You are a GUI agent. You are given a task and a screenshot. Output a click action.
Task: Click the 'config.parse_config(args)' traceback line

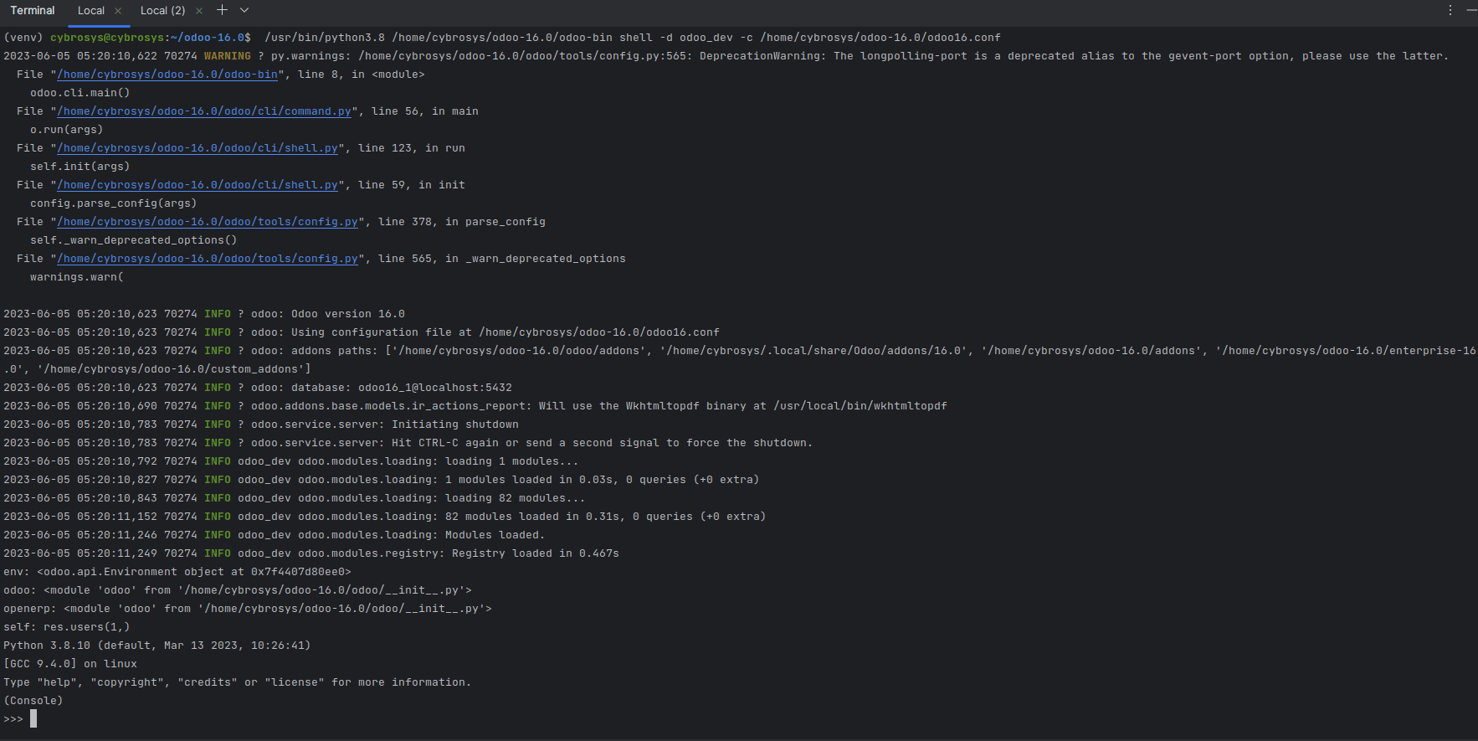pyautogui.click(x=114, y=203)
